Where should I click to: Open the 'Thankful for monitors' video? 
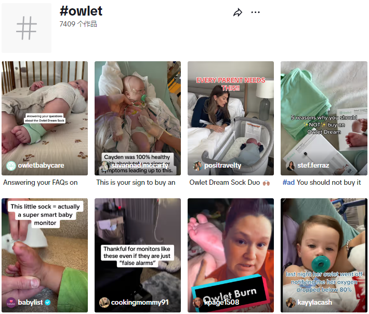tap(138, 255)
